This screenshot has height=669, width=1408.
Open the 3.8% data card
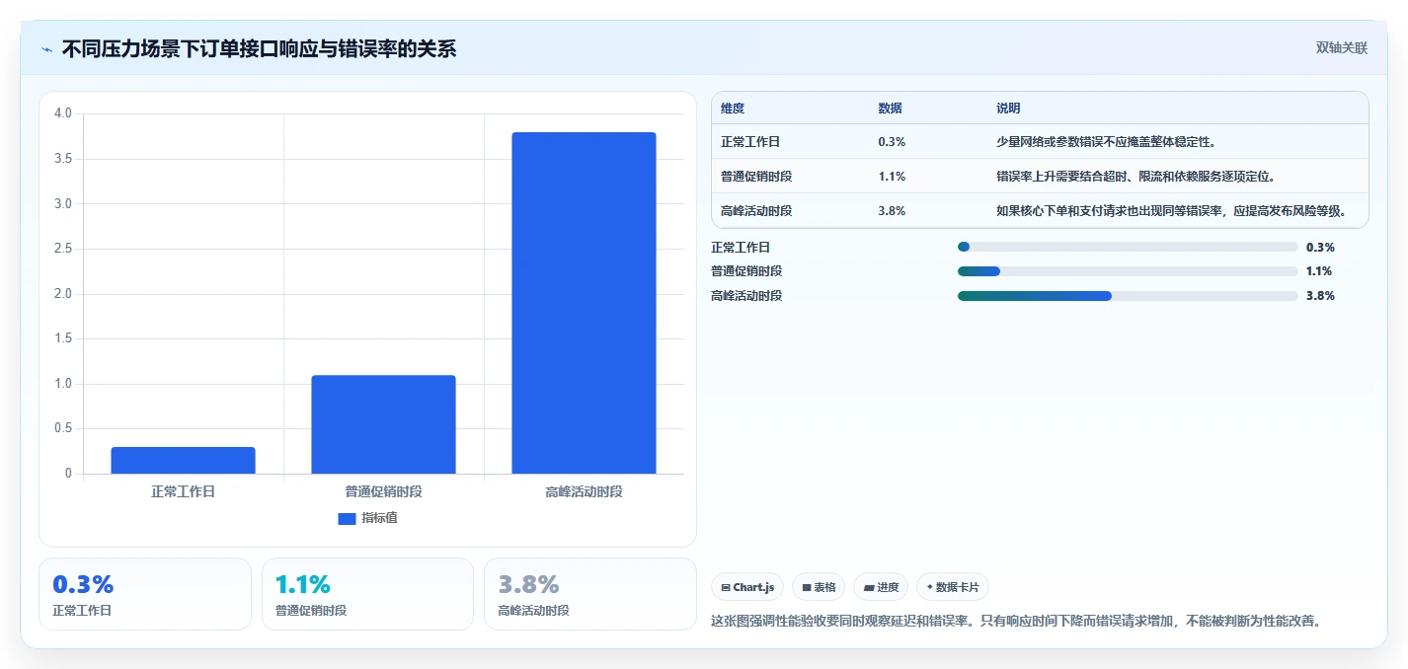click(x=590, y=594)
